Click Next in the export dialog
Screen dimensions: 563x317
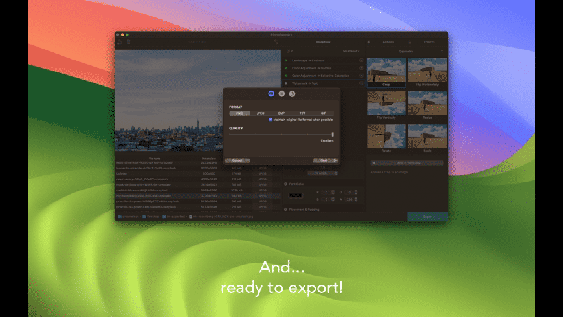pos(326,160)
